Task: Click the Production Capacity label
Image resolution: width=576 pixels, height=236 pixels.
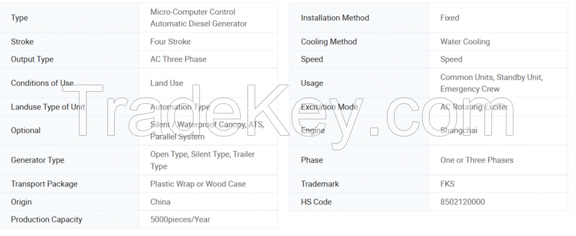Action: [47, 220]
